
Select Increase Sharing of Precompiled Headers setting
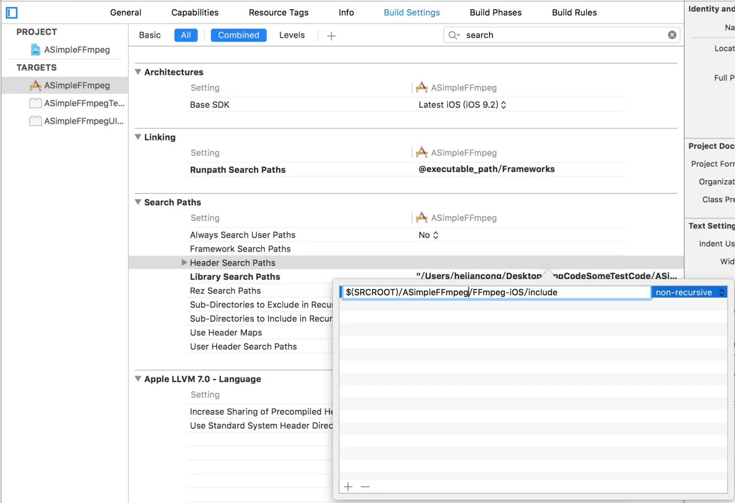[261, 412]
